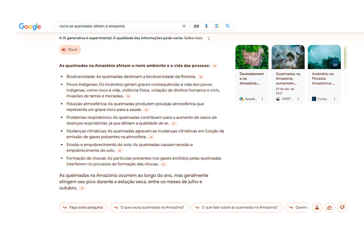Open the Saiba mais link
This screenshot has height=242, width=364.
(193, 38)
